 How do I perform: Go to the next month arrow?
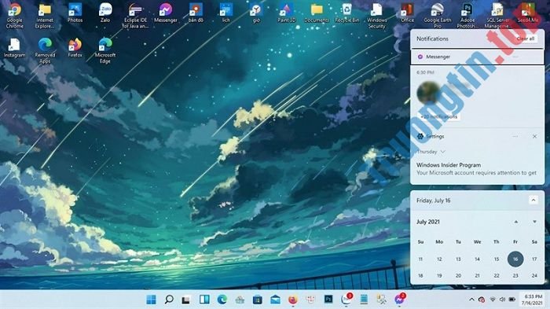(x=534, y=222)
